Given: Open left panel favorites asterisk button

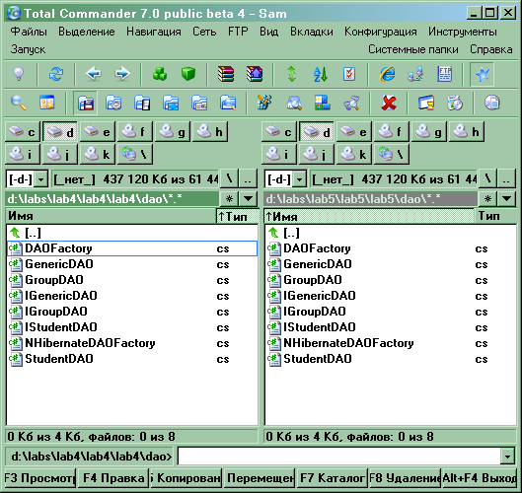Looking at the screenshot, I should (229, 199).
